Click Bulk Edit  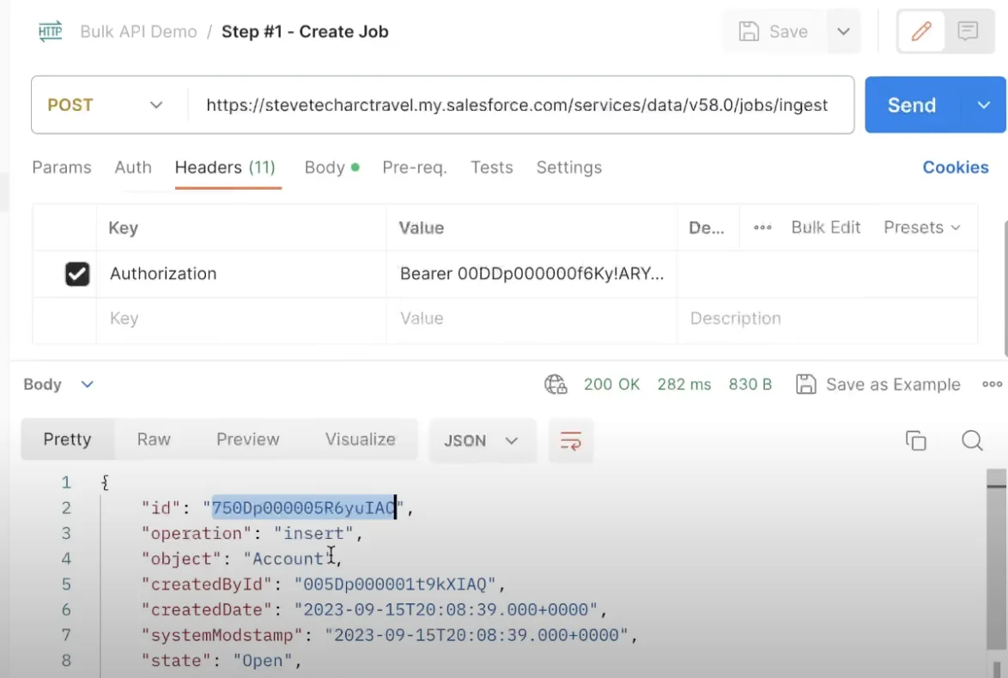[x=825, y=227]
